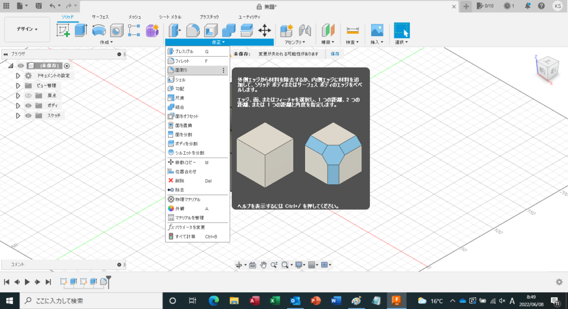Click the Save disk icon

point(38,6)
